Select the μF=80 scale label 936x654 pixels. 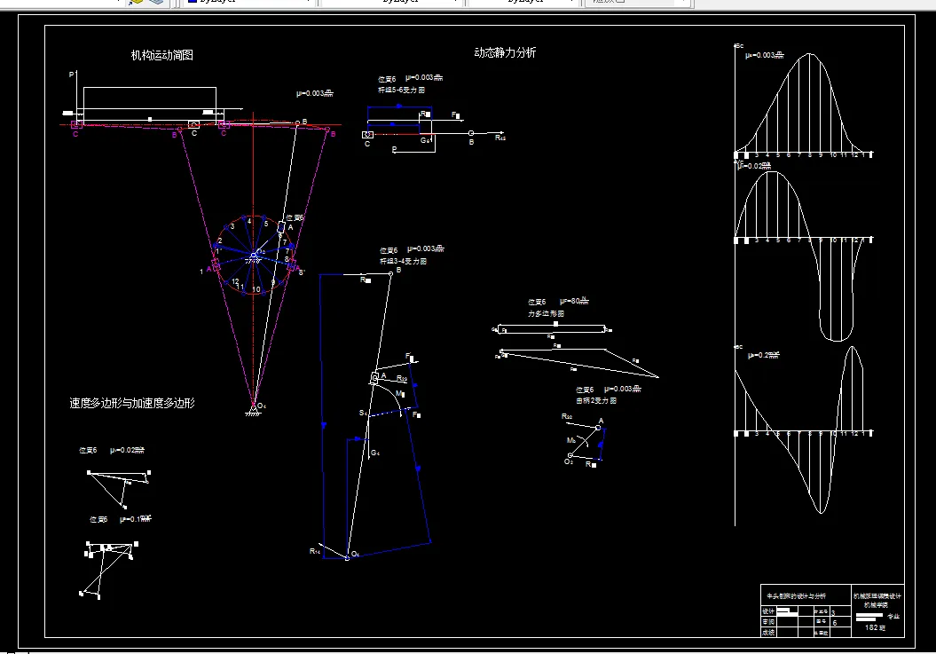pyautogui.click(x=574, y=301)
